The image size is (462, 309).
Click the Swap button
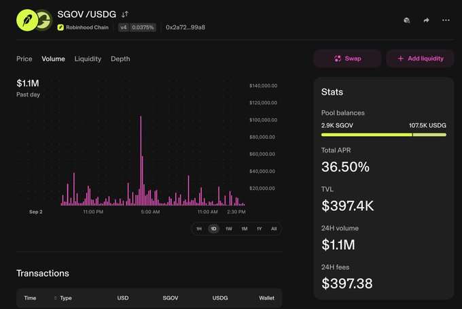pos(347,59)
